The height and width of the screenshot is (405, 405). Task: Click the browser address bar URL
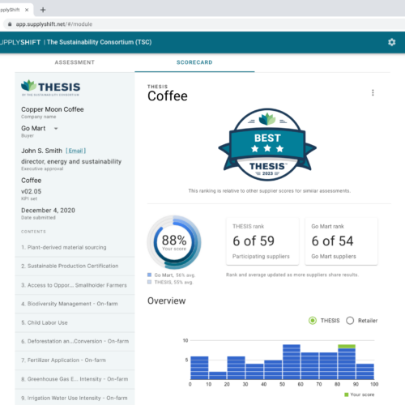click(x=54, y=24)
